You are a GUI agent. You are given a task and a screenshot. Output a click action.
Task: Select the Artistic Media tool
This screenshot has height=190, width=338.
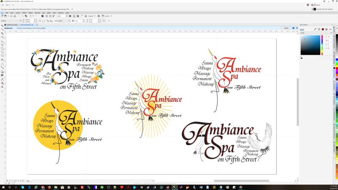click(3, 45)
